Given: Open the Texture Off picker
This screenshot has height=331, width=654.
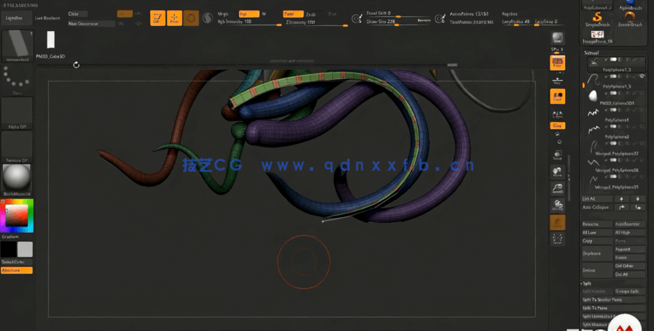Looking at the screenshot, I should [x=17, y=147].
